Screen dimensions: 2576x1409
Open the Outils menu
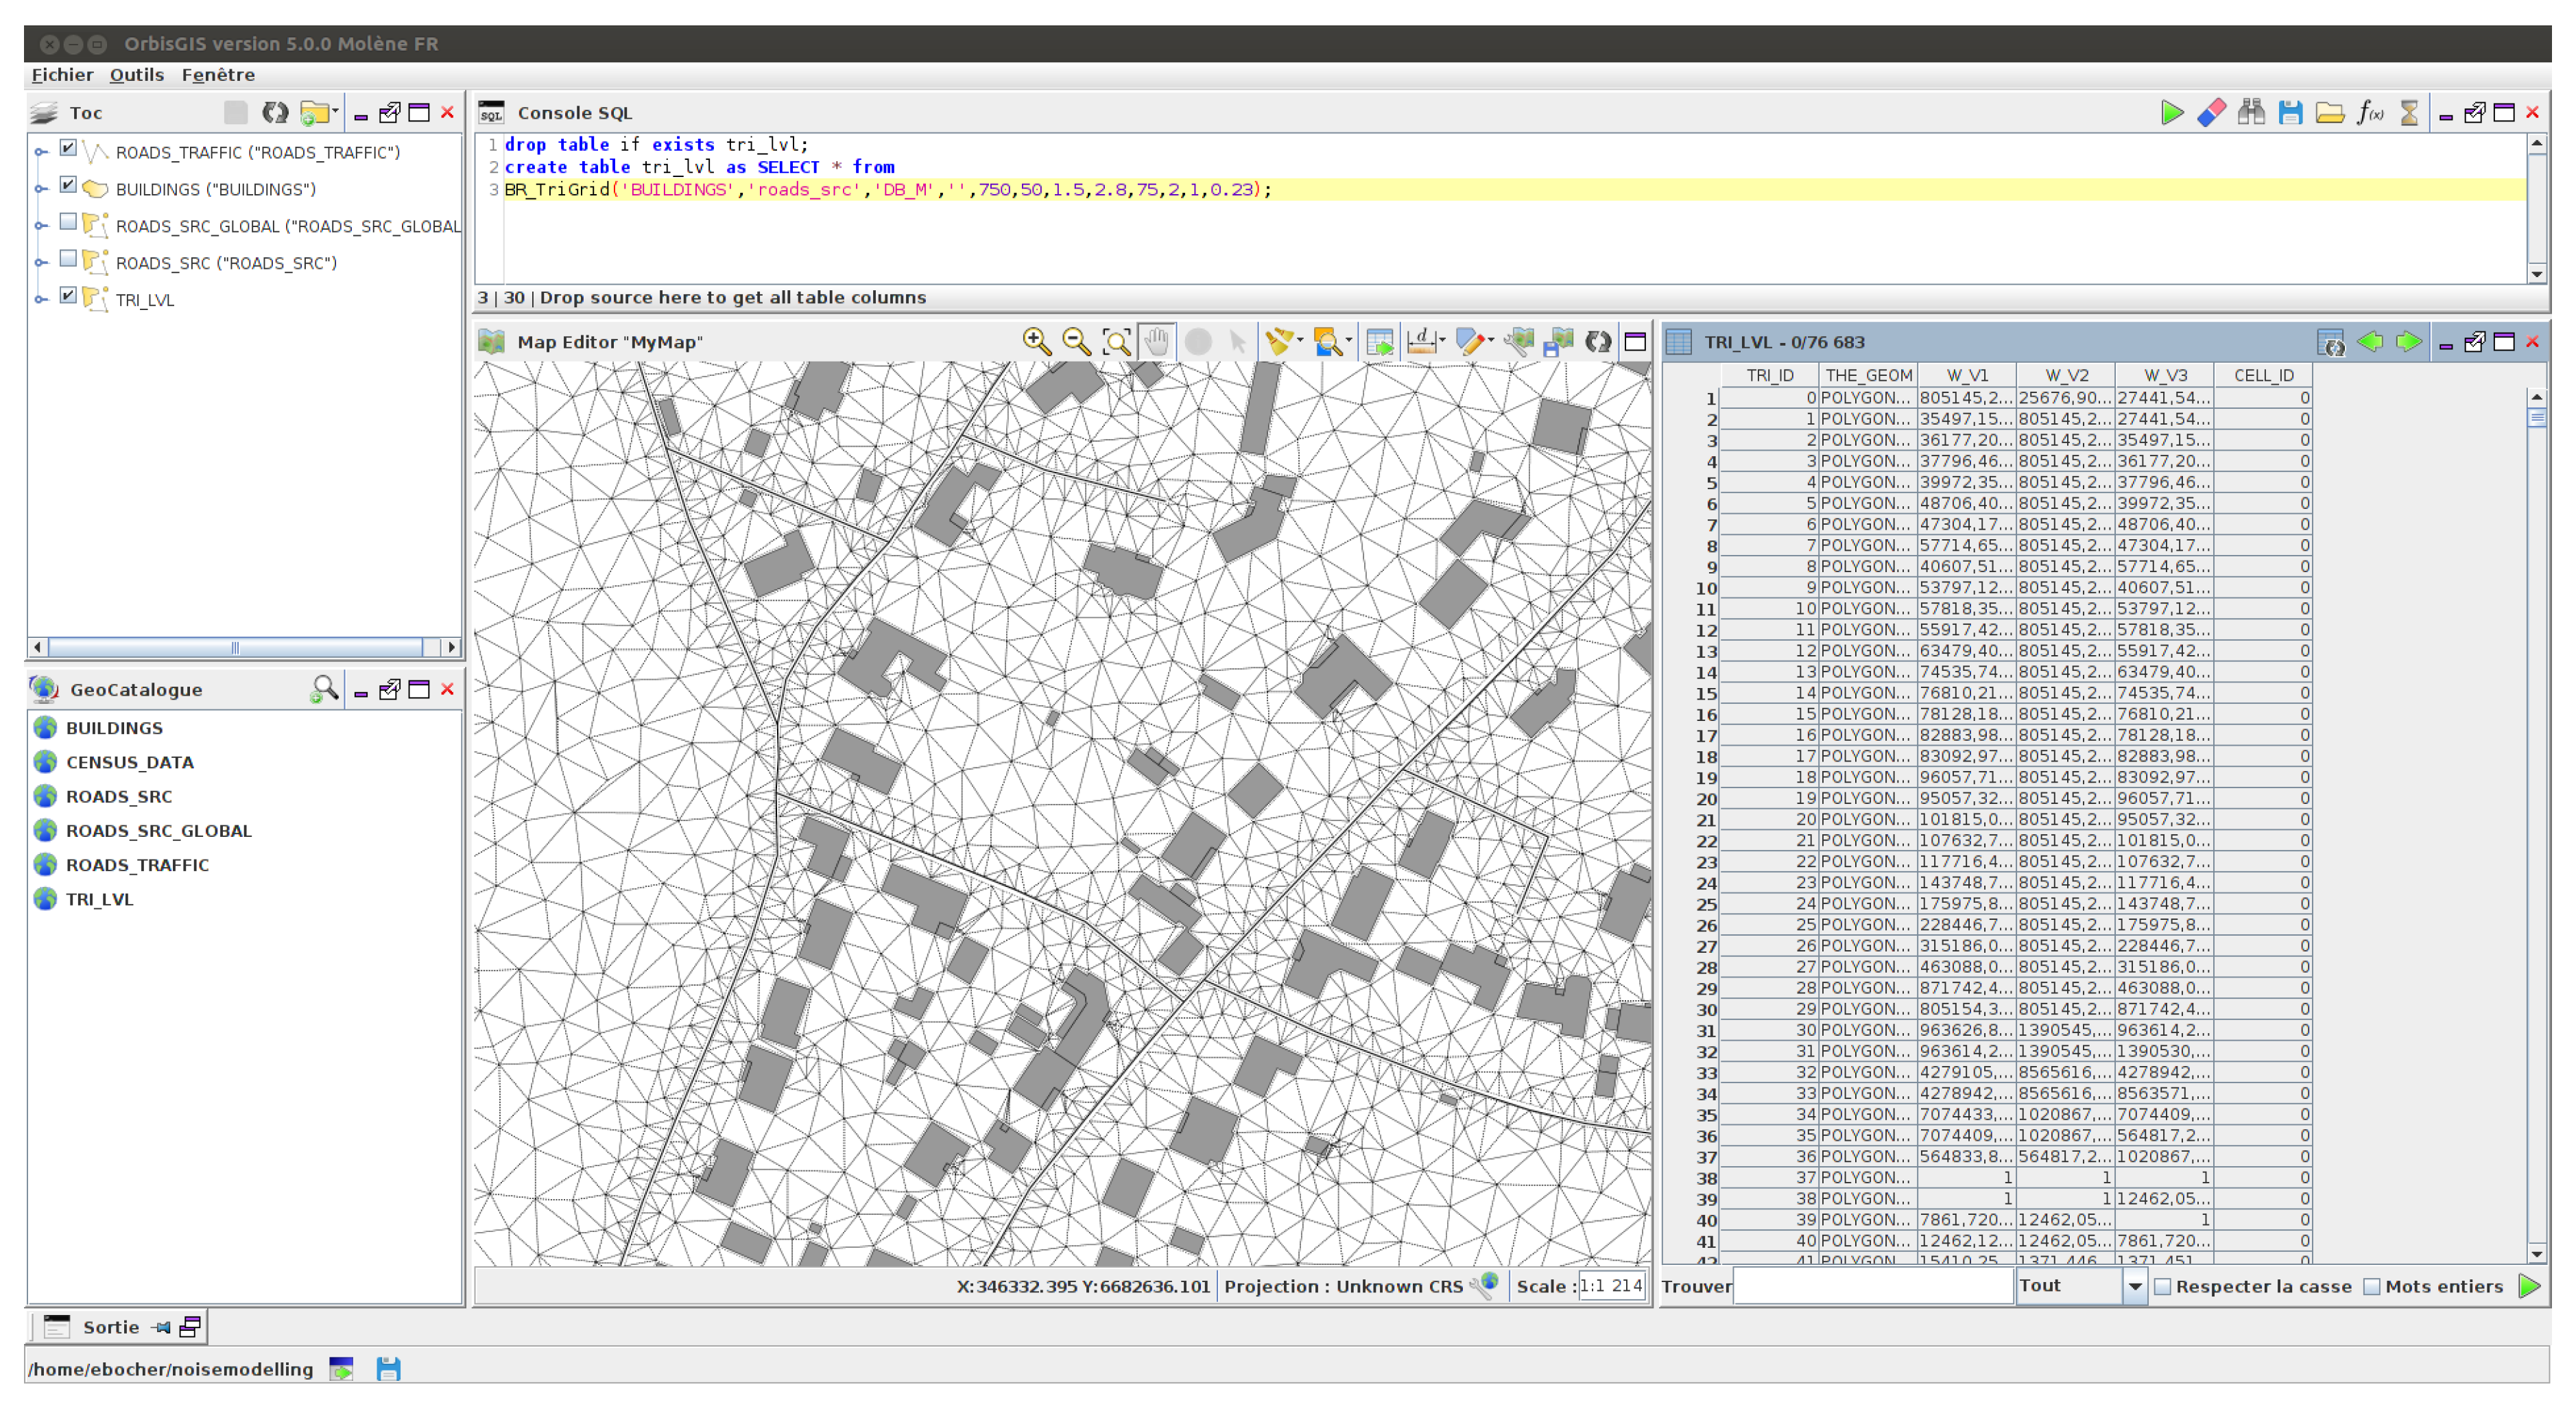[x=136, y=75]
